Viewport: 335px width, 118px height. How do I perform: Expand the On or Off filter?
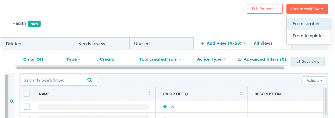coord(35,59)
